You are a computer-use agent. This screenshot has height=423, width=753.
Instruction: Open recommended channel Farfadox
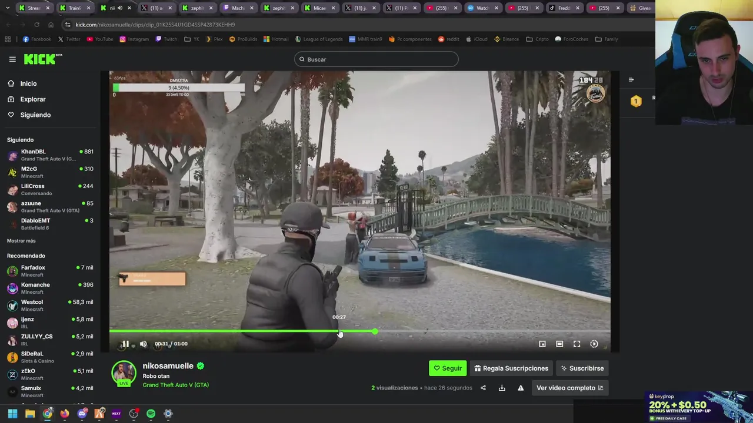click(x=50, y=271)
